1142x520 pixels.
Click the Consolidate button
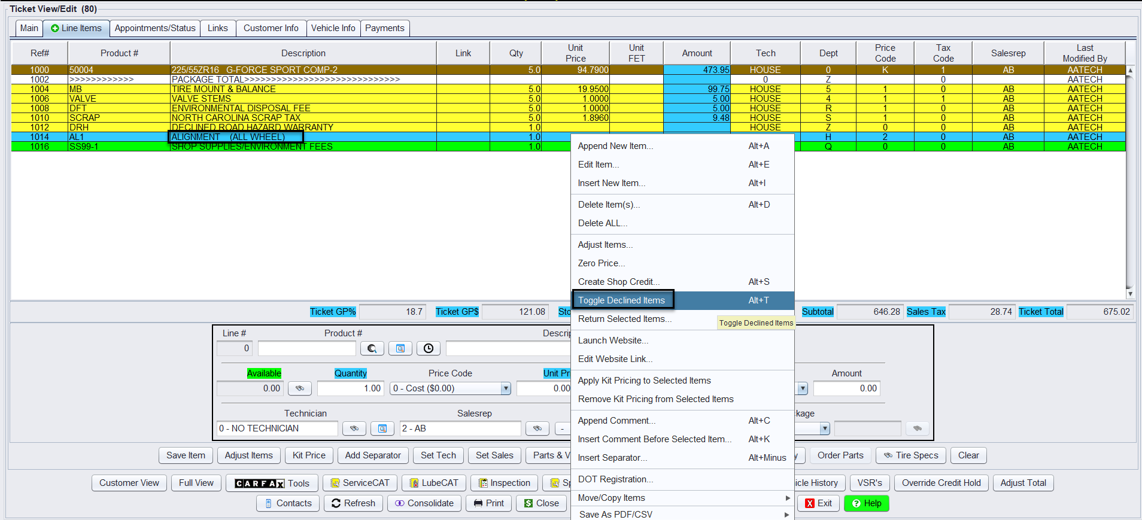point(424,503)
